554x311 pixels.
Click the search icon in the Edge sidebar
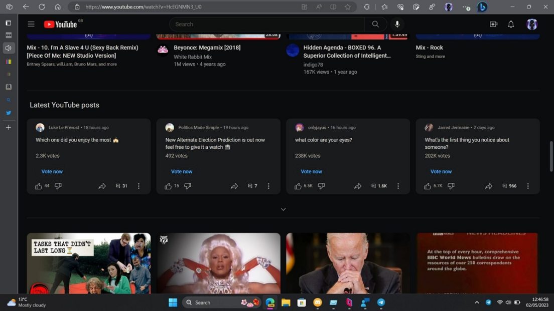(9, 100)
